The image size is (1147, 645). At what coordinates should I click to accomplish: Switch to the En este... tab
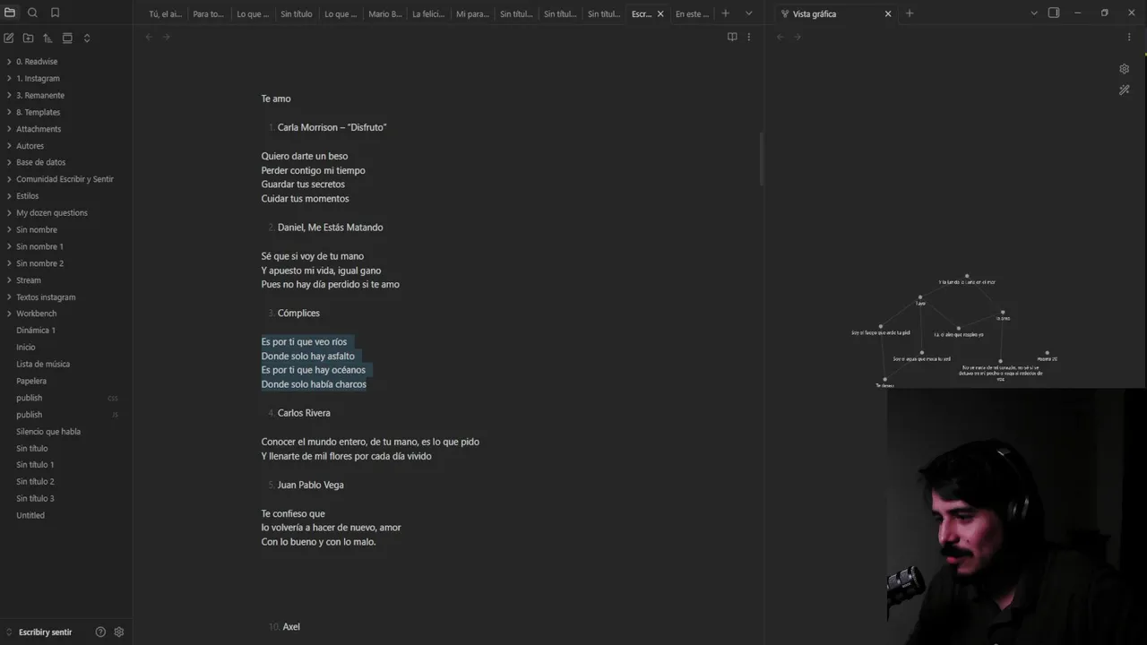point(692,13)
